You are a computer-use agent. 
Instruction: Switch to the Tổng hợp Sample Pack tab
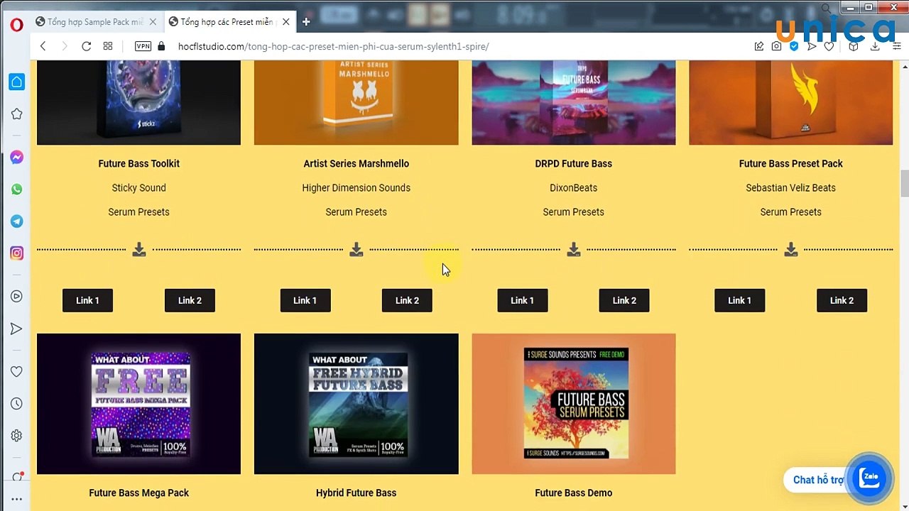pos(96,22)
